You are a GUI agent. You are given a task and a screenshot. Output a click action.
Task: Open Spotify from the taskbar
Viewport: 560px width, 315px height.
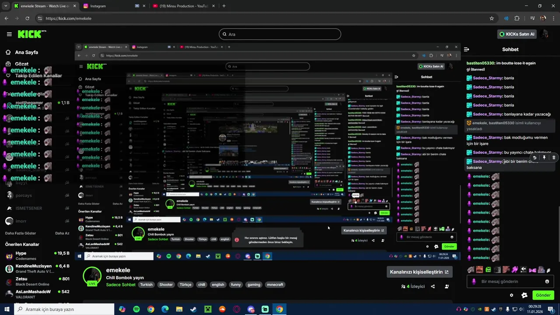tap(136, 309)
